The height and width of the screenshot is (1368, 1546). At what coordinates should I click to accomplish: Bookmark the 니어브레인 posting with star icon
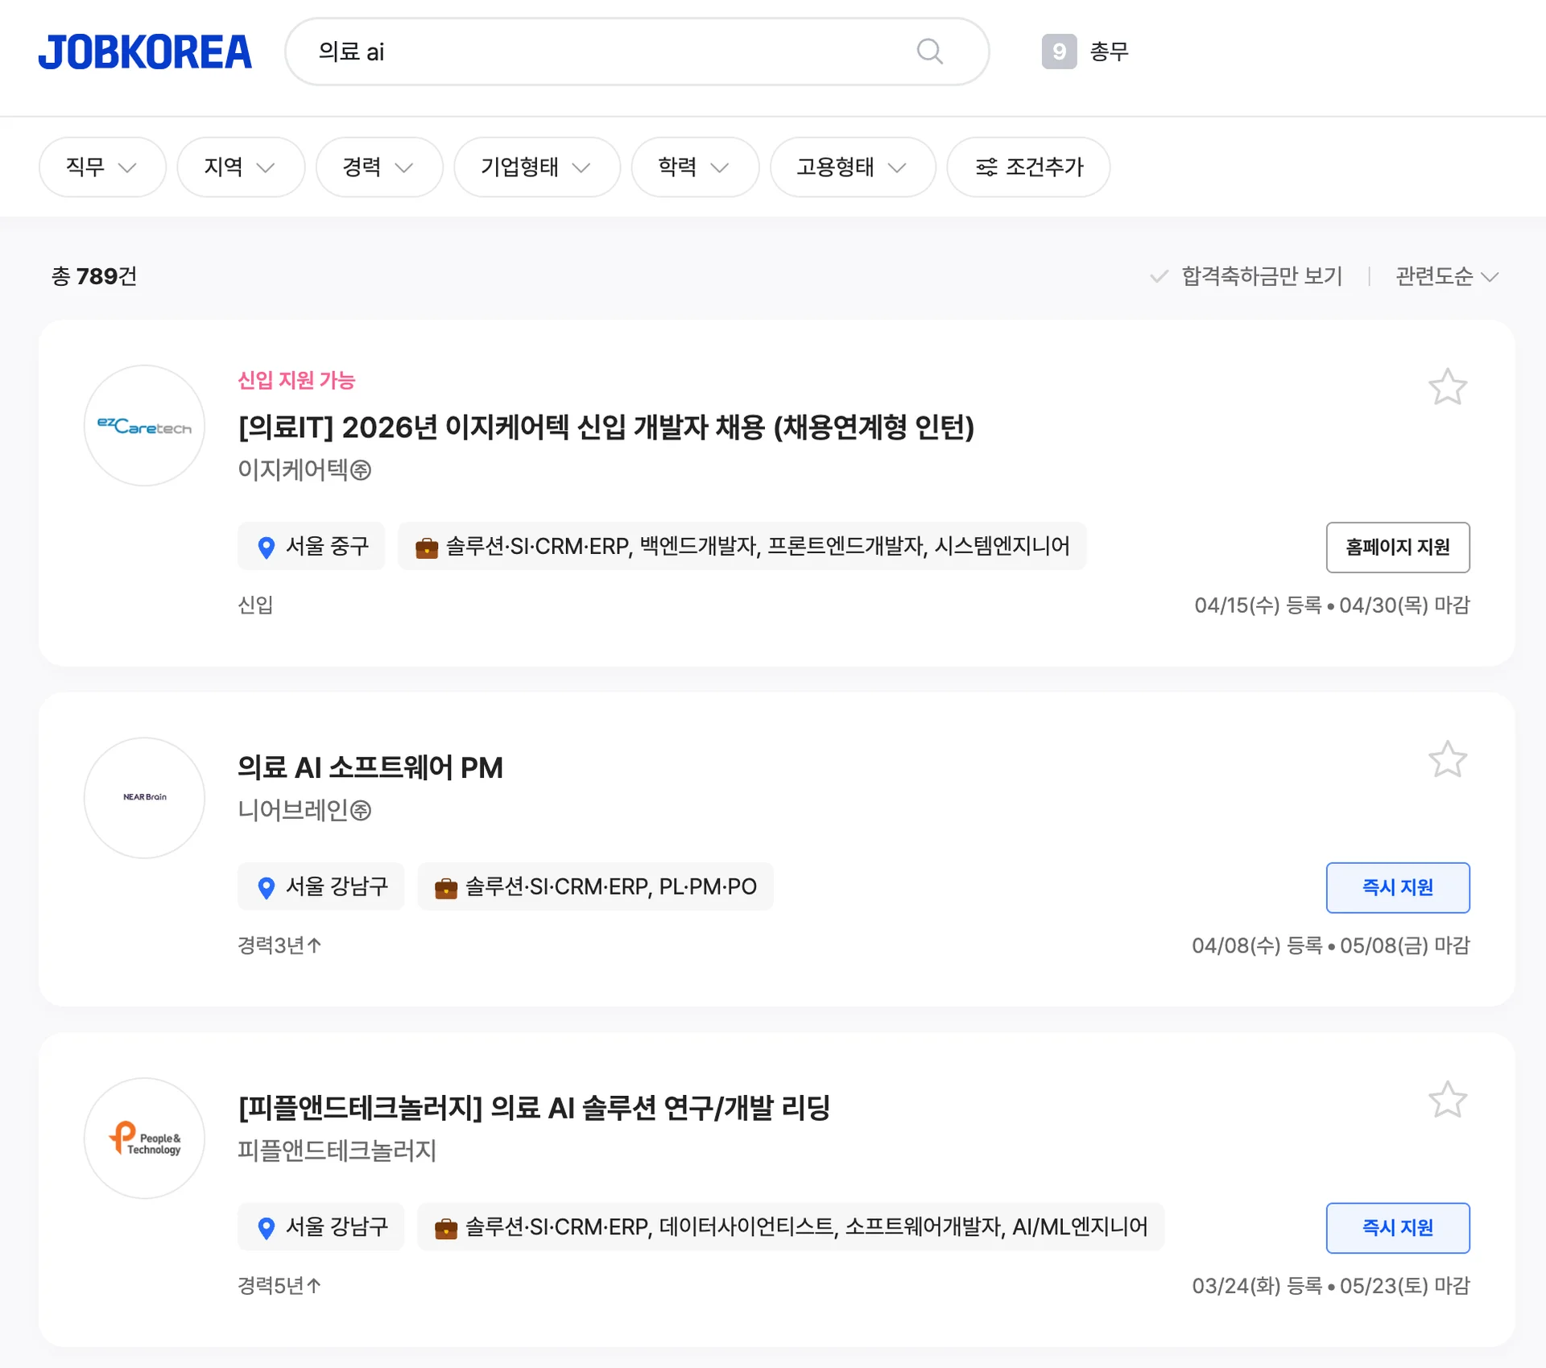coord(1447,759)
